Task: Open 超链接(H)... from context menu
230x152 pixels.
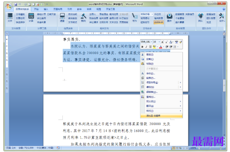Action: tap(161, 92)
